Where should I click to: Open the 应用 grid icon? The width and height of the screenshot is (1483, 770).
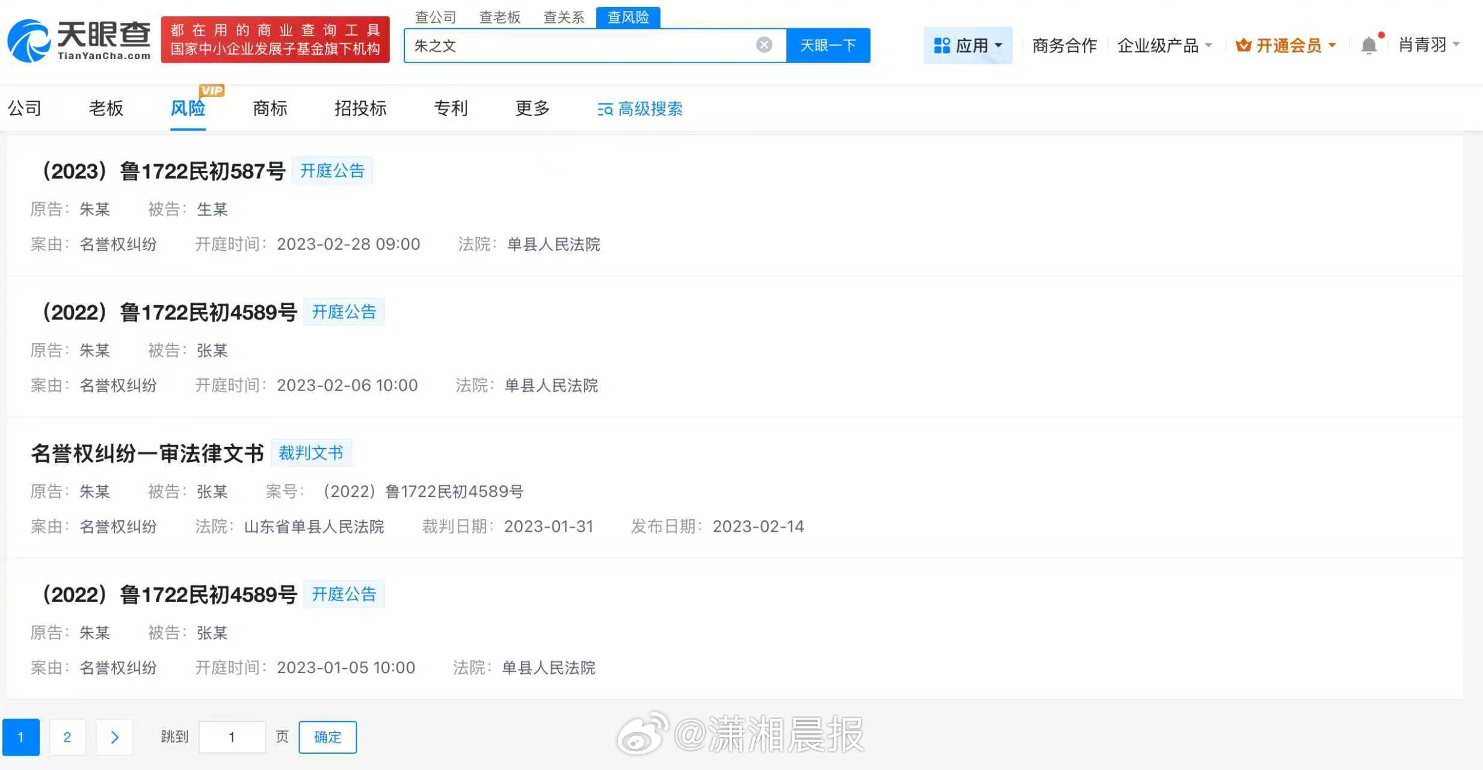[942, 45]
